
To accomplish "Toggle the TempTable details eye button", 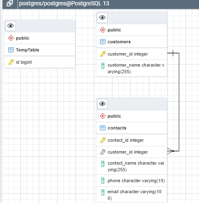I will 11,26.
